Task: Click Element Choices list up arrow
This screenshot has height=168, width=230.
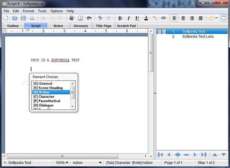Action: [73, 84]
